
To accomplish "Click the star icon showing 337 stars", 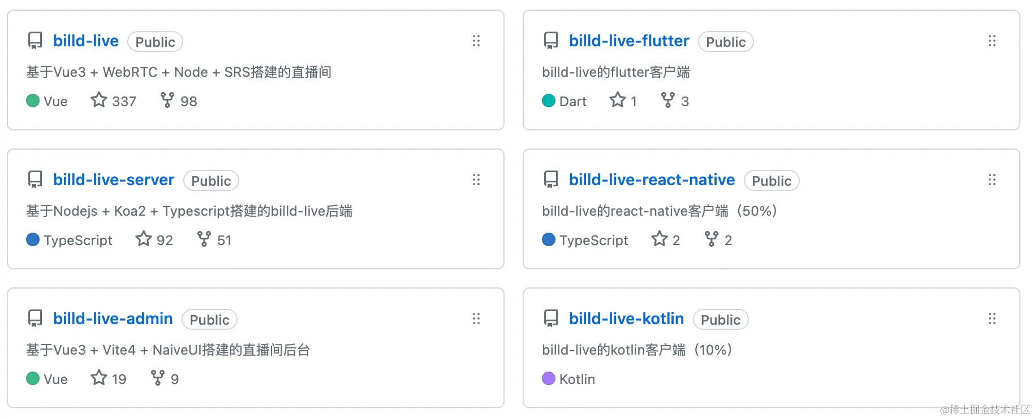I will [x=99, y=100].
